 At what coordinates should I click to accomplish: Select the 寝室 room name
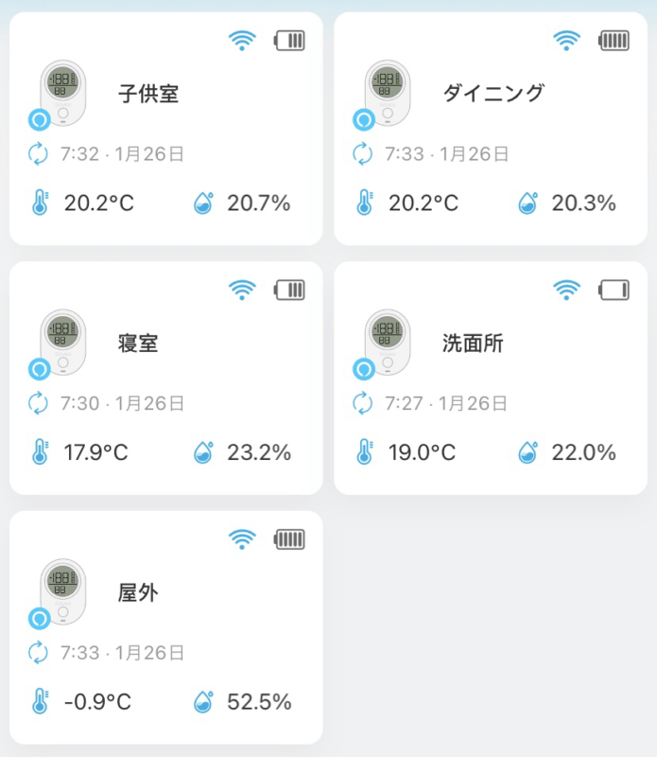(x=138, y=343)
